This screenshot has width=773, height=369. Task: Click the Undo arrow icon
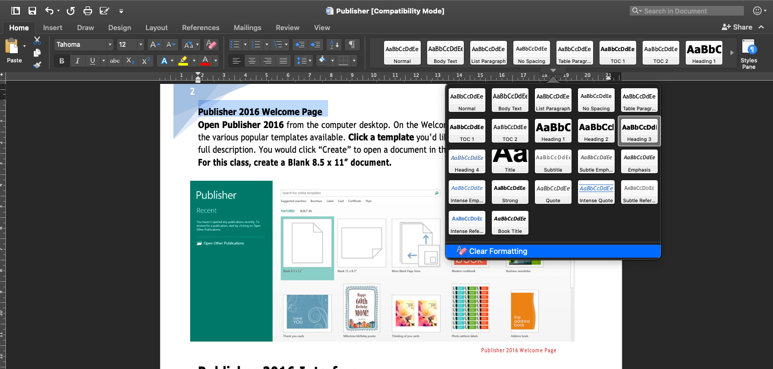tap(49, 11)
